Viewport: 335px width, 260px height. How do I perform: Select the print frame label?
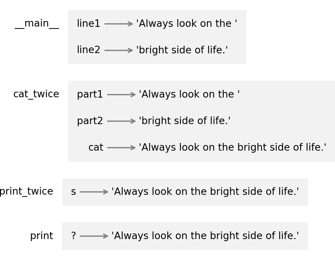tap(42, 236)
